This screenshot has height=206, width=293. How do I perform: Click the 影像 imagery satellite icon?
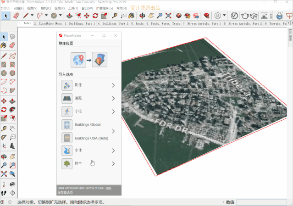[x=67, y=85]
